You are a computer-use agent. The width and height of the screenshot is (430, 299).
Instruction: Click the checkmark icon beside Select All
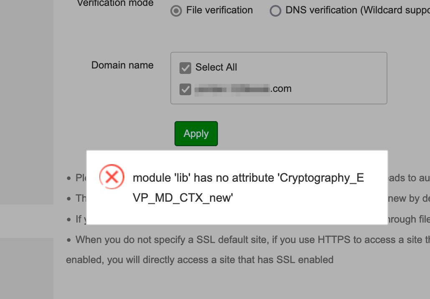click(185, 68)
